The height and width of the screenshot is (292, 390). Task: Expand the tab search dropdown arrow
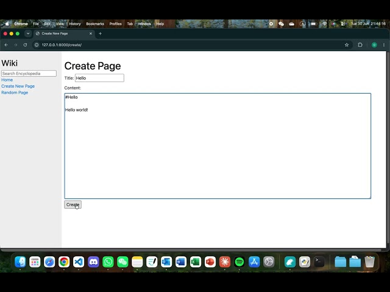(28, 33)
